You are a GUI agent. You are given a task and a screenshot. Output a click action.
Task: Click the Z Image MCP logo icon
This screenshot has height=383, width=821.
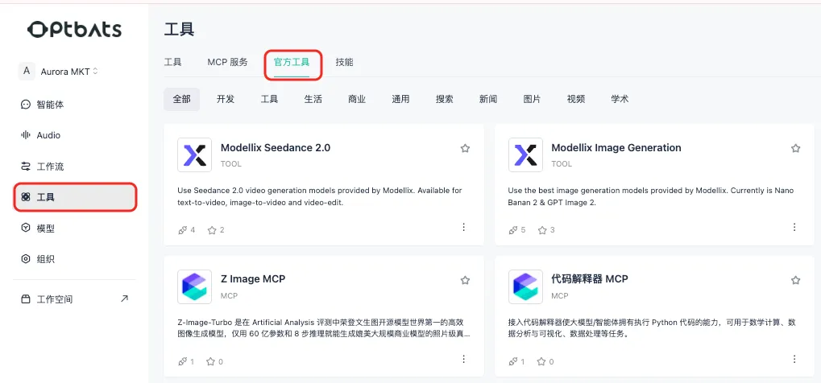195,286
